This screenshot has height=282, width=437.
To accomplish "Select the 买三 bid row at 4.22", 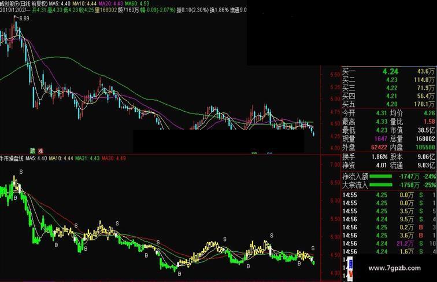I will point(388,88).
